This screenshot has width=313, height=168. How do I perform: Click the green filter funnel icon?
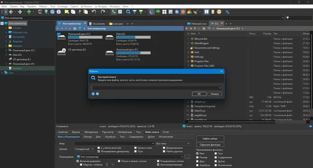[141, 12]
